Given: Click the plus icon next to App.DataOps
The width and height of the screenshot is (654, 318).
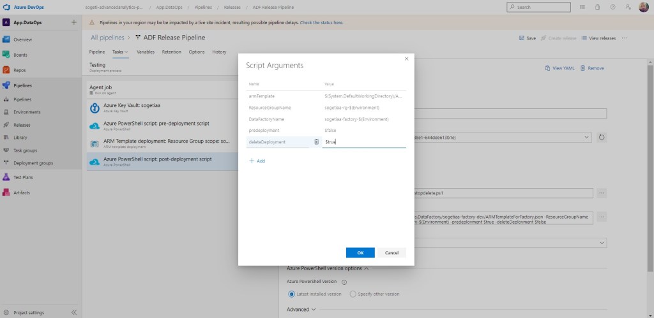Looking at the screenshot, I should pos(73,22).
